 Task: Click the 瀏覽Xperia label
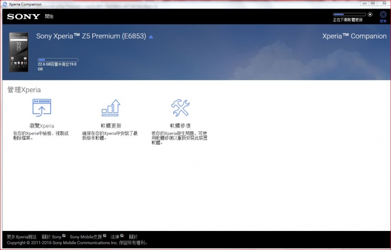click(42, 126)
